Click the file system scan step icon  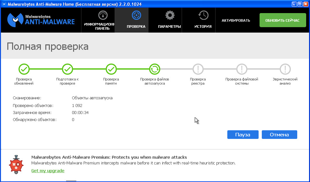pyautogui.click(x=242, y=69)
